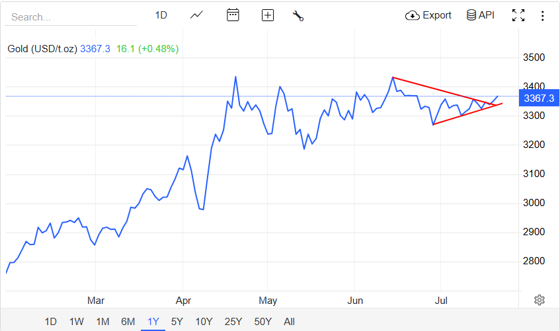Image resolution: width=560 pixels, height=331 pixels.
Task: Select the 1W range tab
Action: [x=77, y=322]
